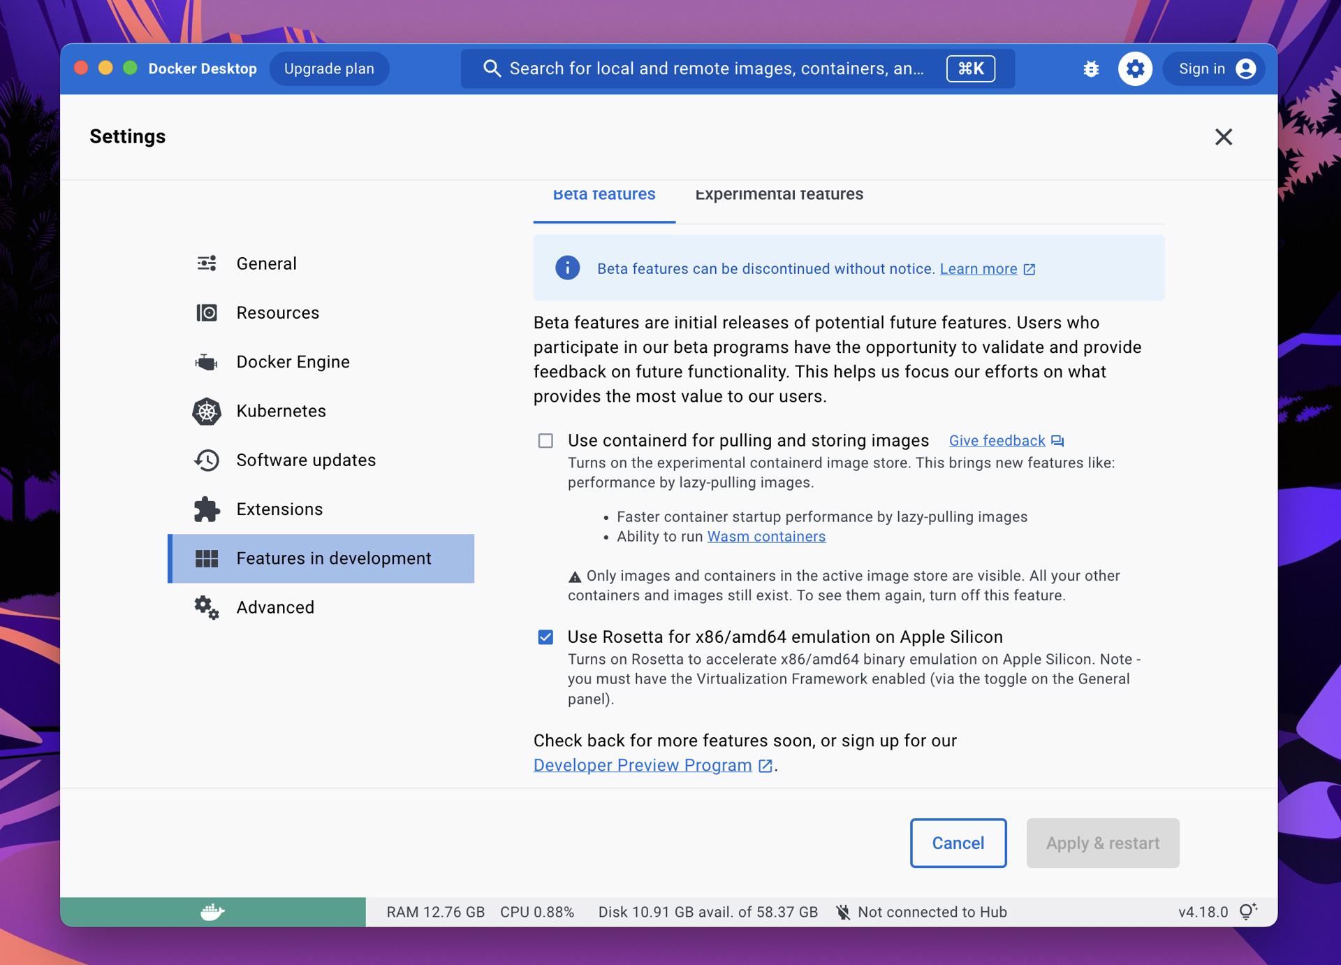Focus the search images and containers field
The width and height of the screenshot is (1341, 965).
tap(716, 68)
